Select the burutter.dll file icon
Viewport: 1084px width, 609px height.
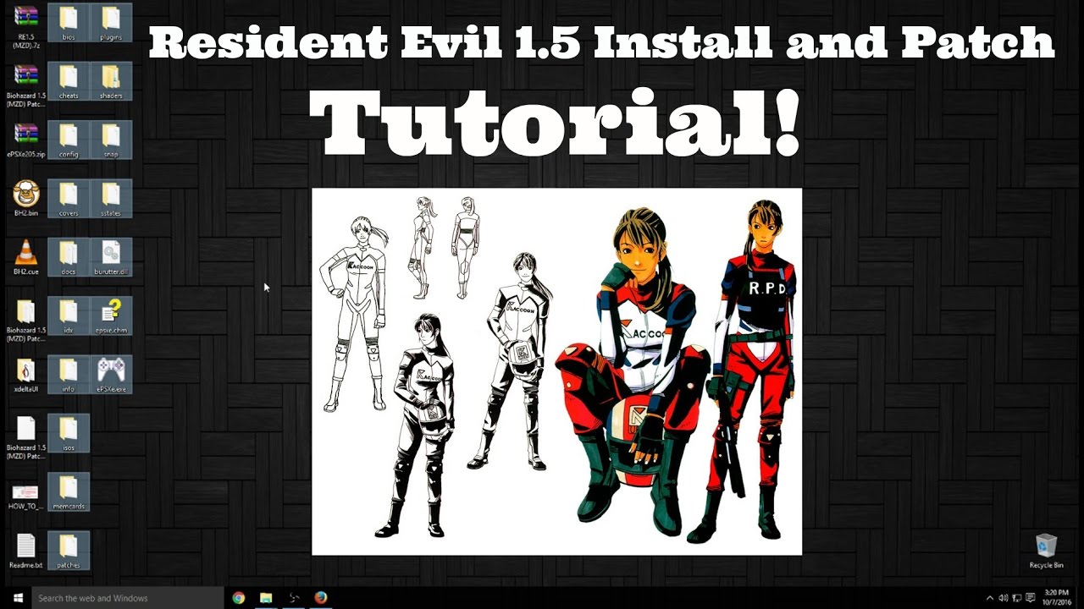coord(111,257)
